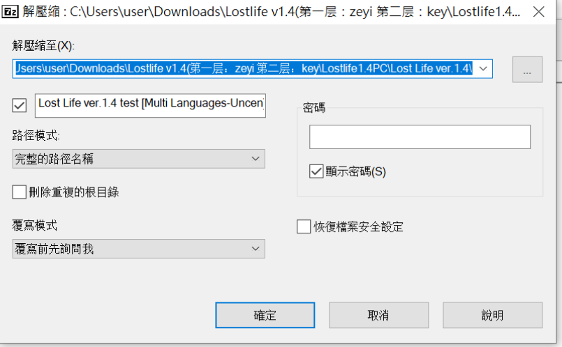
Task: Open the 覆寫模式 dropdown showing 覆寫前先詢問我
Action: [x=138, y=249]
